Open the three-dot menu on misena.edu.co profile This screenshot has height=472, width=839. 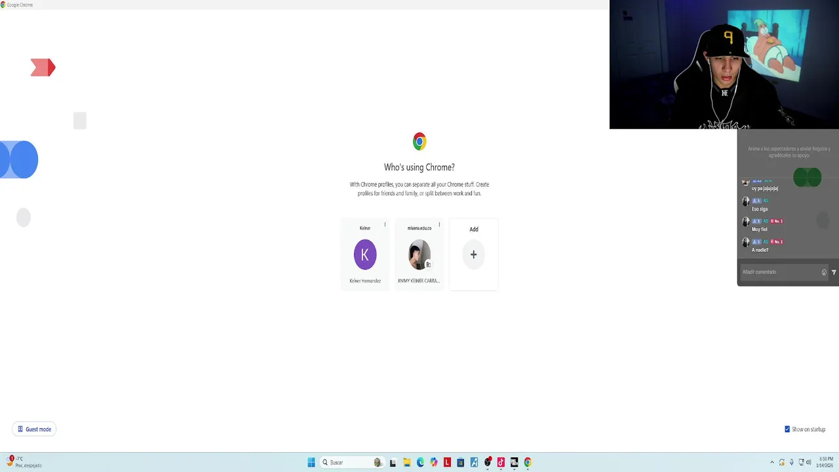[x=439, y=225]
